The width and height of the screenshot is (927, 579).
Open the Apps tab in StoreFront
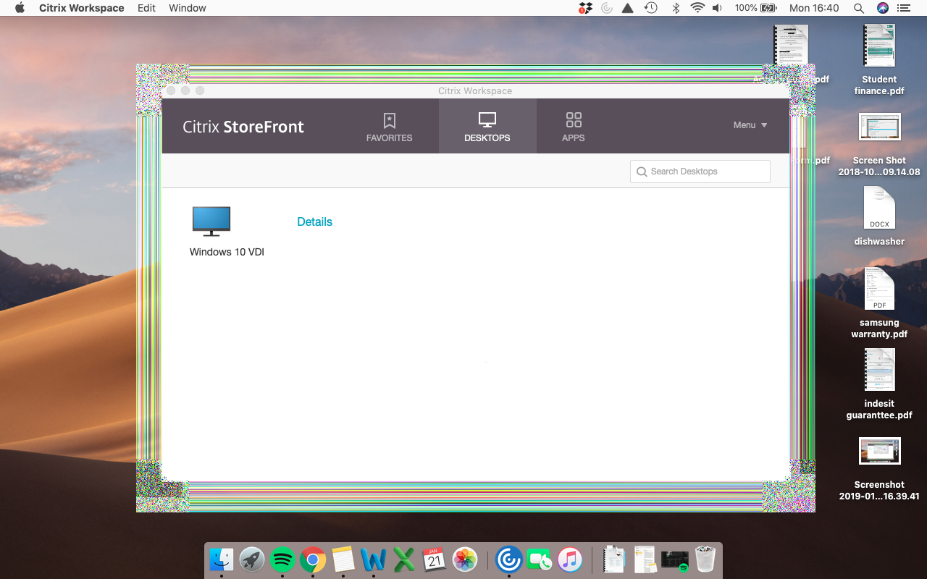coord(574,127)
